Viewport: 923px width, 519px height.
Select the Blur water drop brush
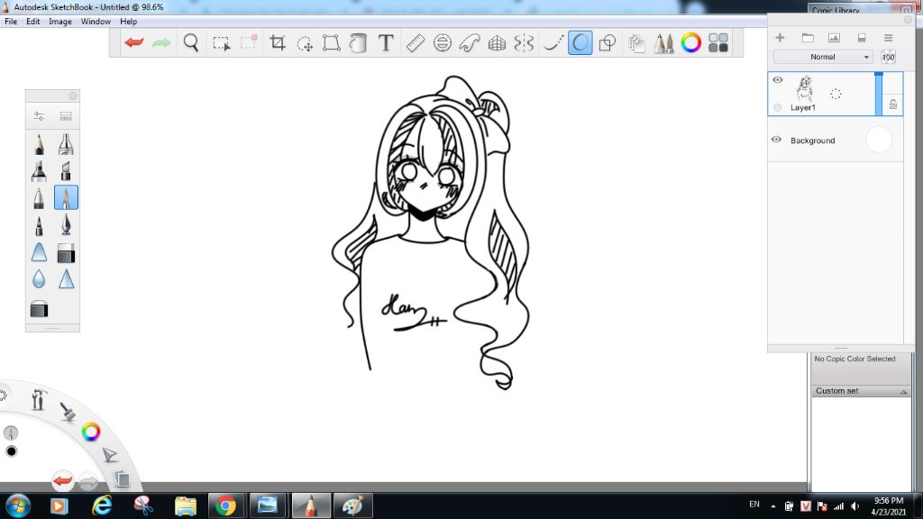point(39,279)
